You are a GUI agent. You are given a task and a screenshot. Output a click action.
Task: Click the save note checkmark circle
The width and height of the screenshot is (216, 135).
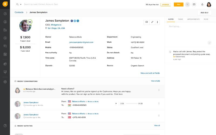point(209,43)
